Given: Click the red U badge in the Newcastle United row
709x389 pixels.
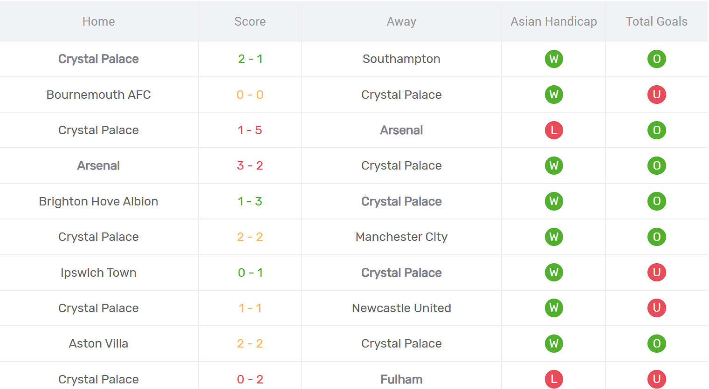Looking at the screenshot, I should 656,308.
